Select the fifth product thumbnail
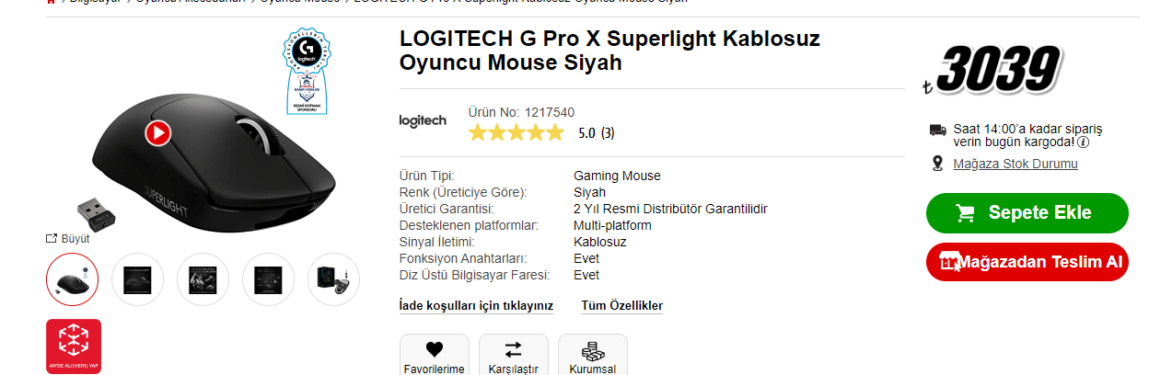The width and height of the screenshot is (1149, 375). click(333, 278)
